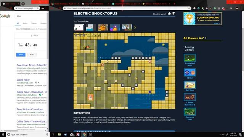Open the Online Timer - TimeAndDate result
Screen dimensions: 244x137
(32, 121)
